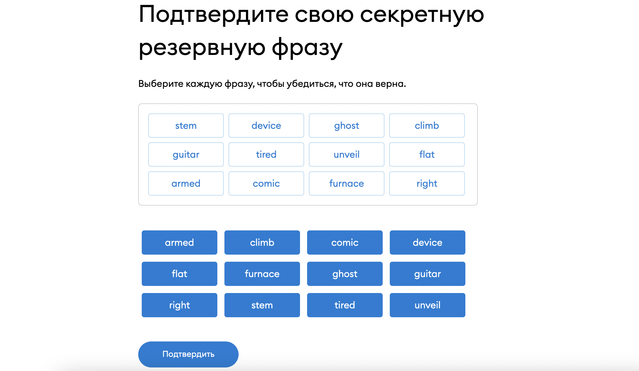The width and height of the screenshot is (639, 371).
Task: Click outlined 'ghost' chip in phrase box
Action: (x=346, y=126)
